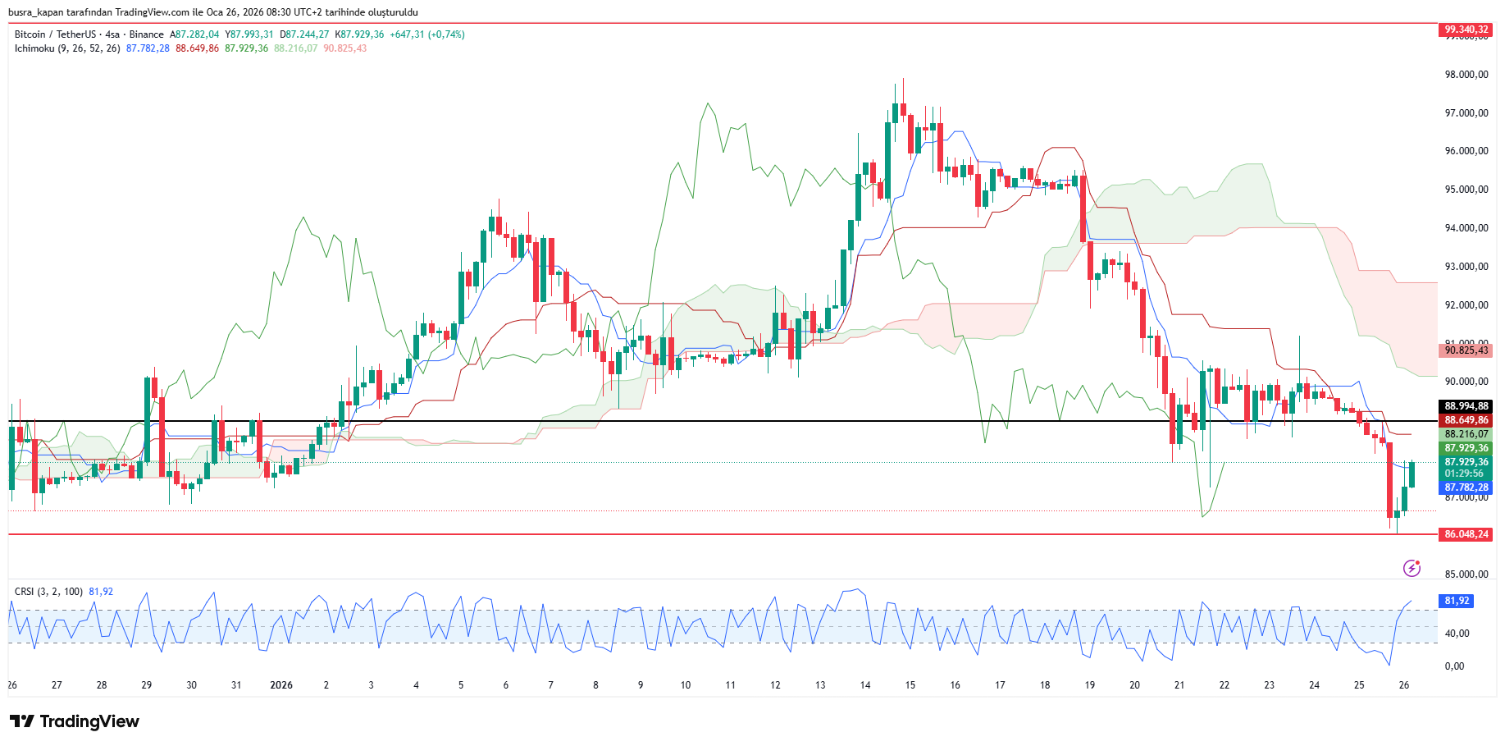Click the candle countdown timer 01:29:56
Screen dimensions: 1505x746
1466,474
